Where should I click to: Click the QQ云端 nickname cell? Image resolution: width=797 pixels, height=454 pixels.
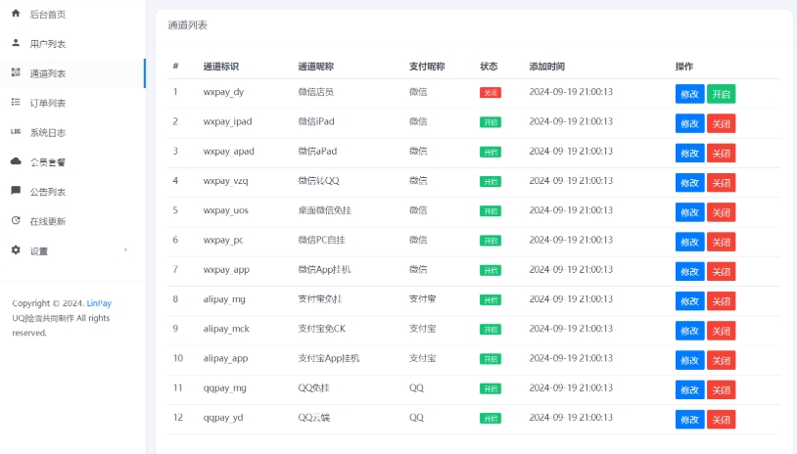click(x=314, y=418)
